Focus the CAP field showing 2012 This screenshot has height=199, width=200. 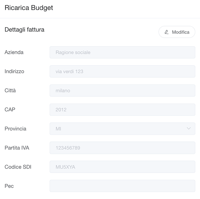(122, 110)
